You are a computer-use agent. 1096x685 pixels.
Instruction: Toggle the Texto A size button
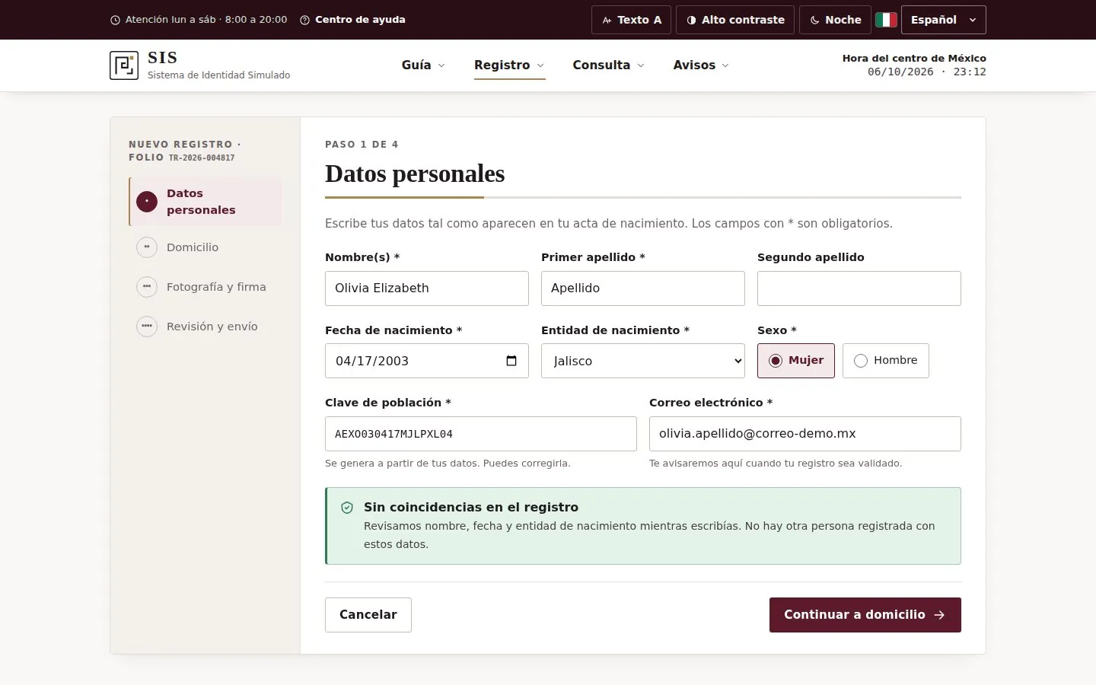pyautogui.click(x=631, y=20)
